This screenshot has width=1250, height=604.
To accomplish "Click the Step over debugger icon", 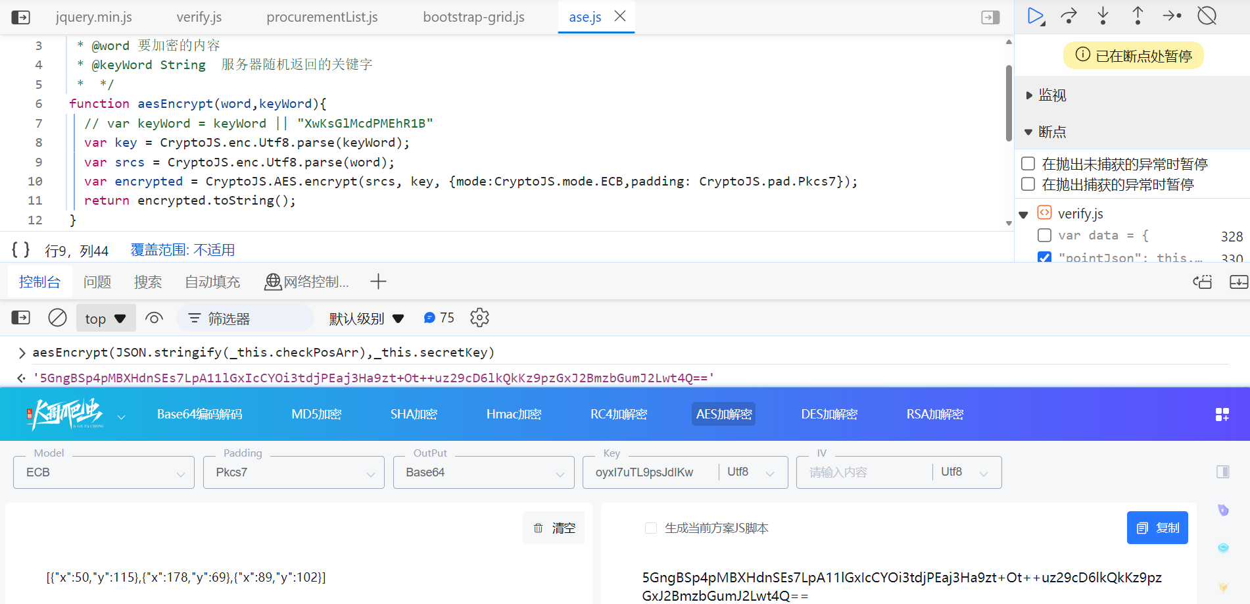I will (x=1069, y=16).
